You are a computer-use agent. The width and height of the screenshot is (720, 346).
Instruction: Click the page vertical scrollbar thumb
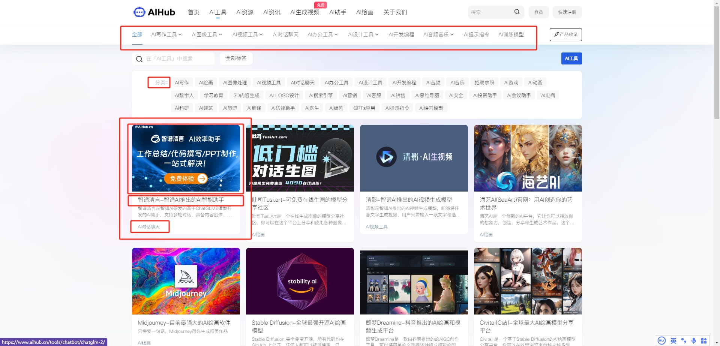(x=717, y=63)
